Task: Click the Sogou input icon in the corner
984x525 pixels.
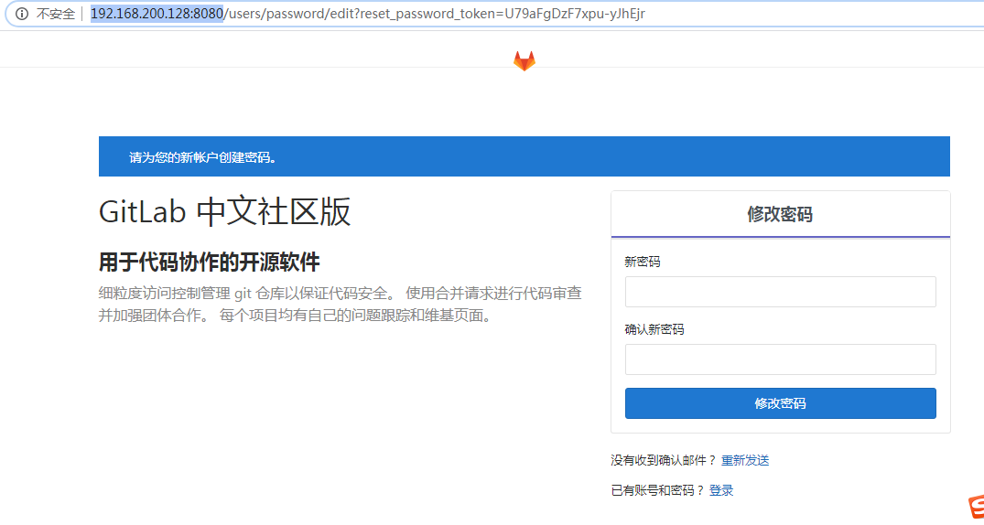Action: pos(976,508)
